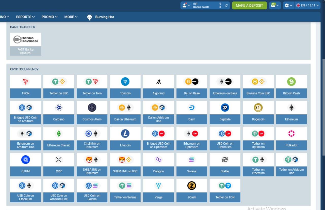
Task: Expand the MORE menu
Action: click(x=71, y=17)
